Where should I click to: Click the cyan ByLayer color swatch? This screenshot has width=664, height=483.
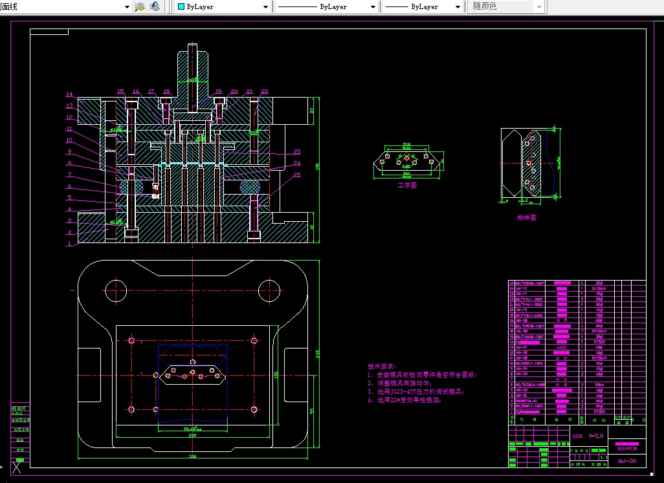181,6
